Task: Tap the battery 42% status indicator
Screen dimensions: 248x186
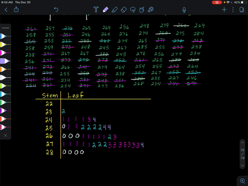Action: pos(240,3)
